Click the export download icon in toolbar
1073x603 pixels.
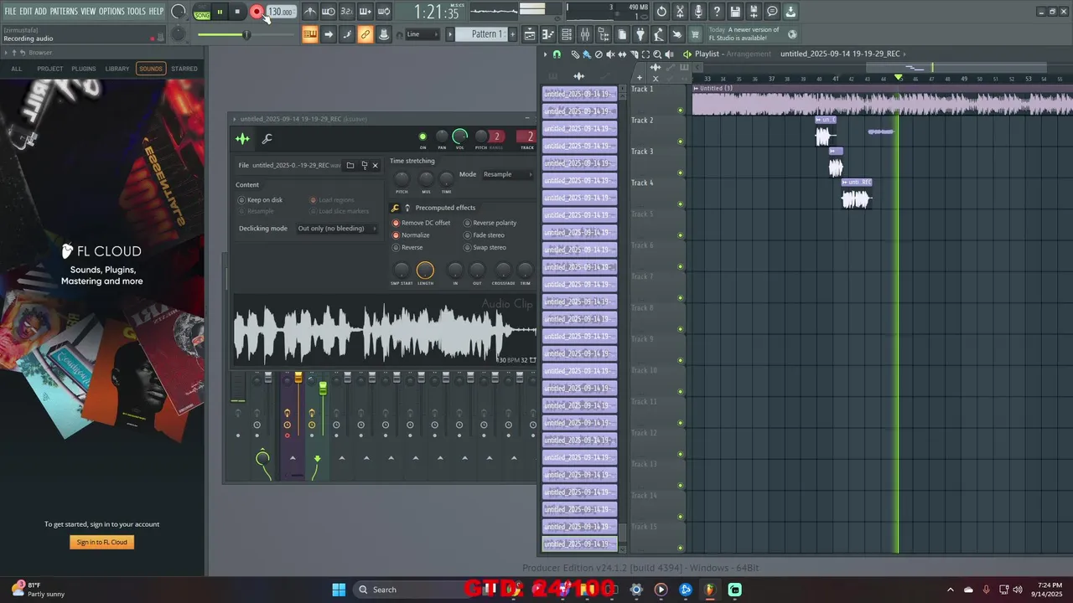(790, 12)
